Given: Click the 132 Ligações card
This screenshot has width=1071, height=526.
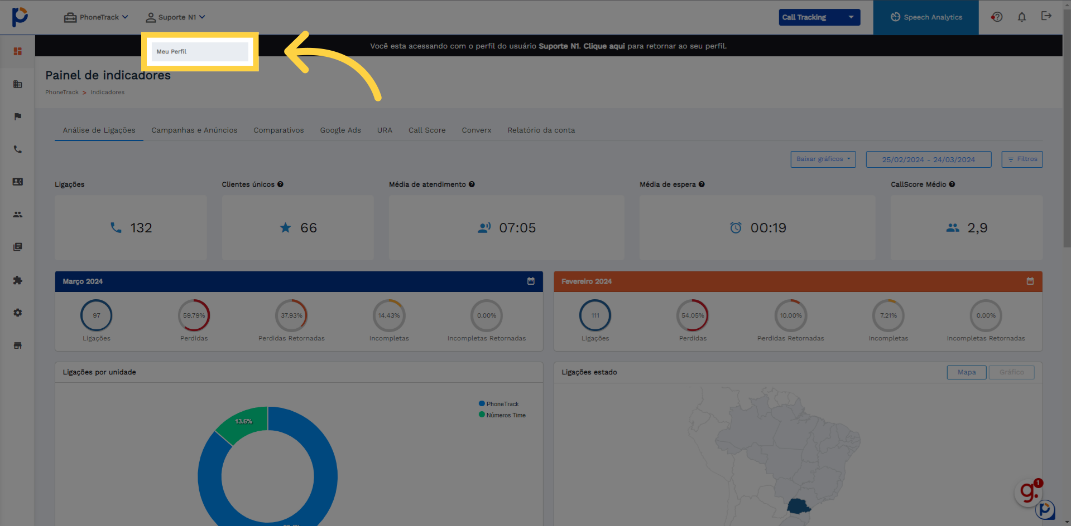Looking at the screenshot, I should tap(131, 227).
